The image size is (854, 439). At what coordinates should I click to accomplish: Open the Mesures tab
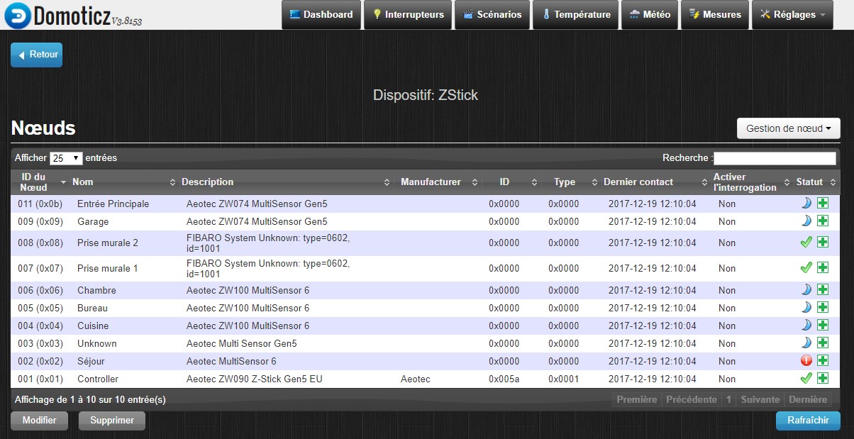[714, 14]
